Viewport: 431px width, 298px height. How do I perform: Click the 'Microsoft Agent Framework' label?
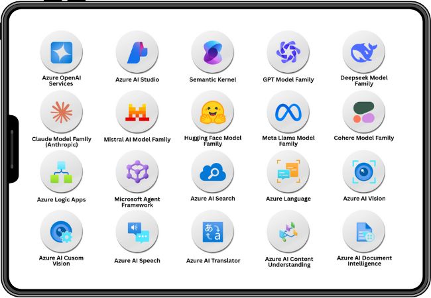137,202
